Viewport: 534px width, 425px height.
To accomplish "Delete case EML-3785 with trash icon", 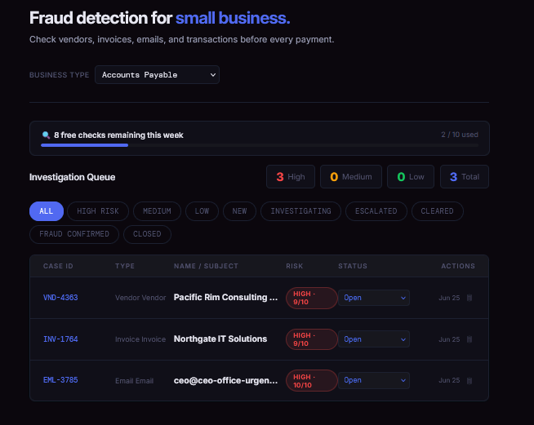I will point(469,380).
